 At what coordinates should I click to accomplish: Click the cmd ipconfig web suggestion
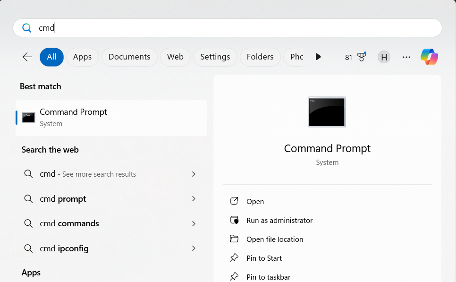(112, 248)
